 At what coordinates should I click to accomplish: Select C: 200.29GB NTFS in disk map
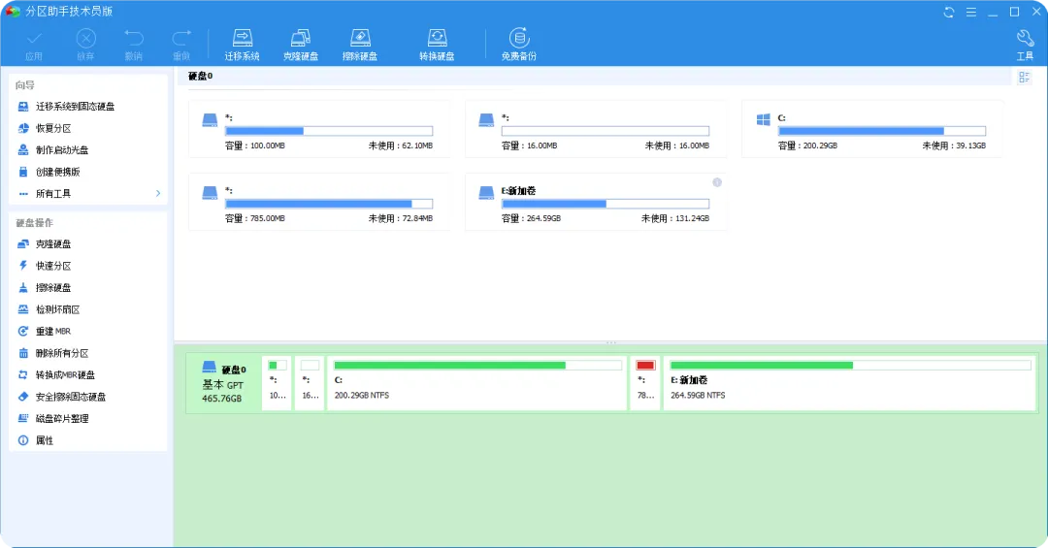click(x=477, y=383)
